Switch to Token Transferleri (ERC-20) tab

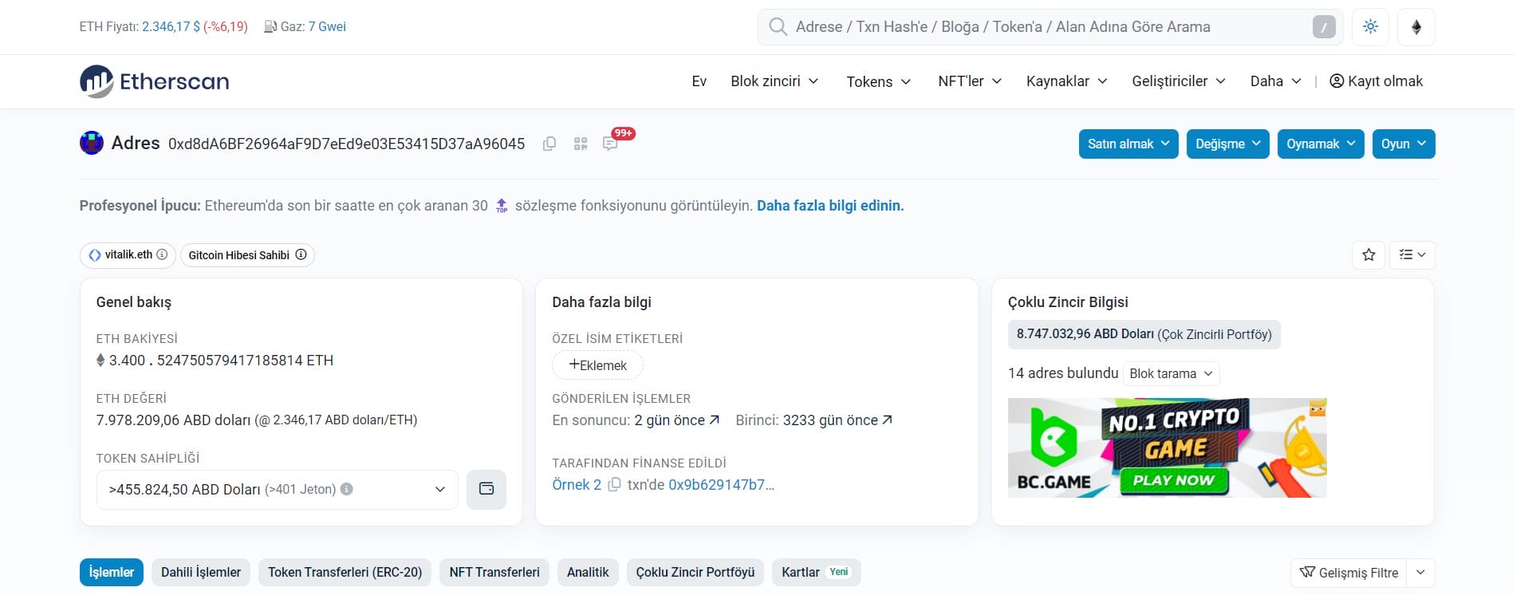coord(345,573)
